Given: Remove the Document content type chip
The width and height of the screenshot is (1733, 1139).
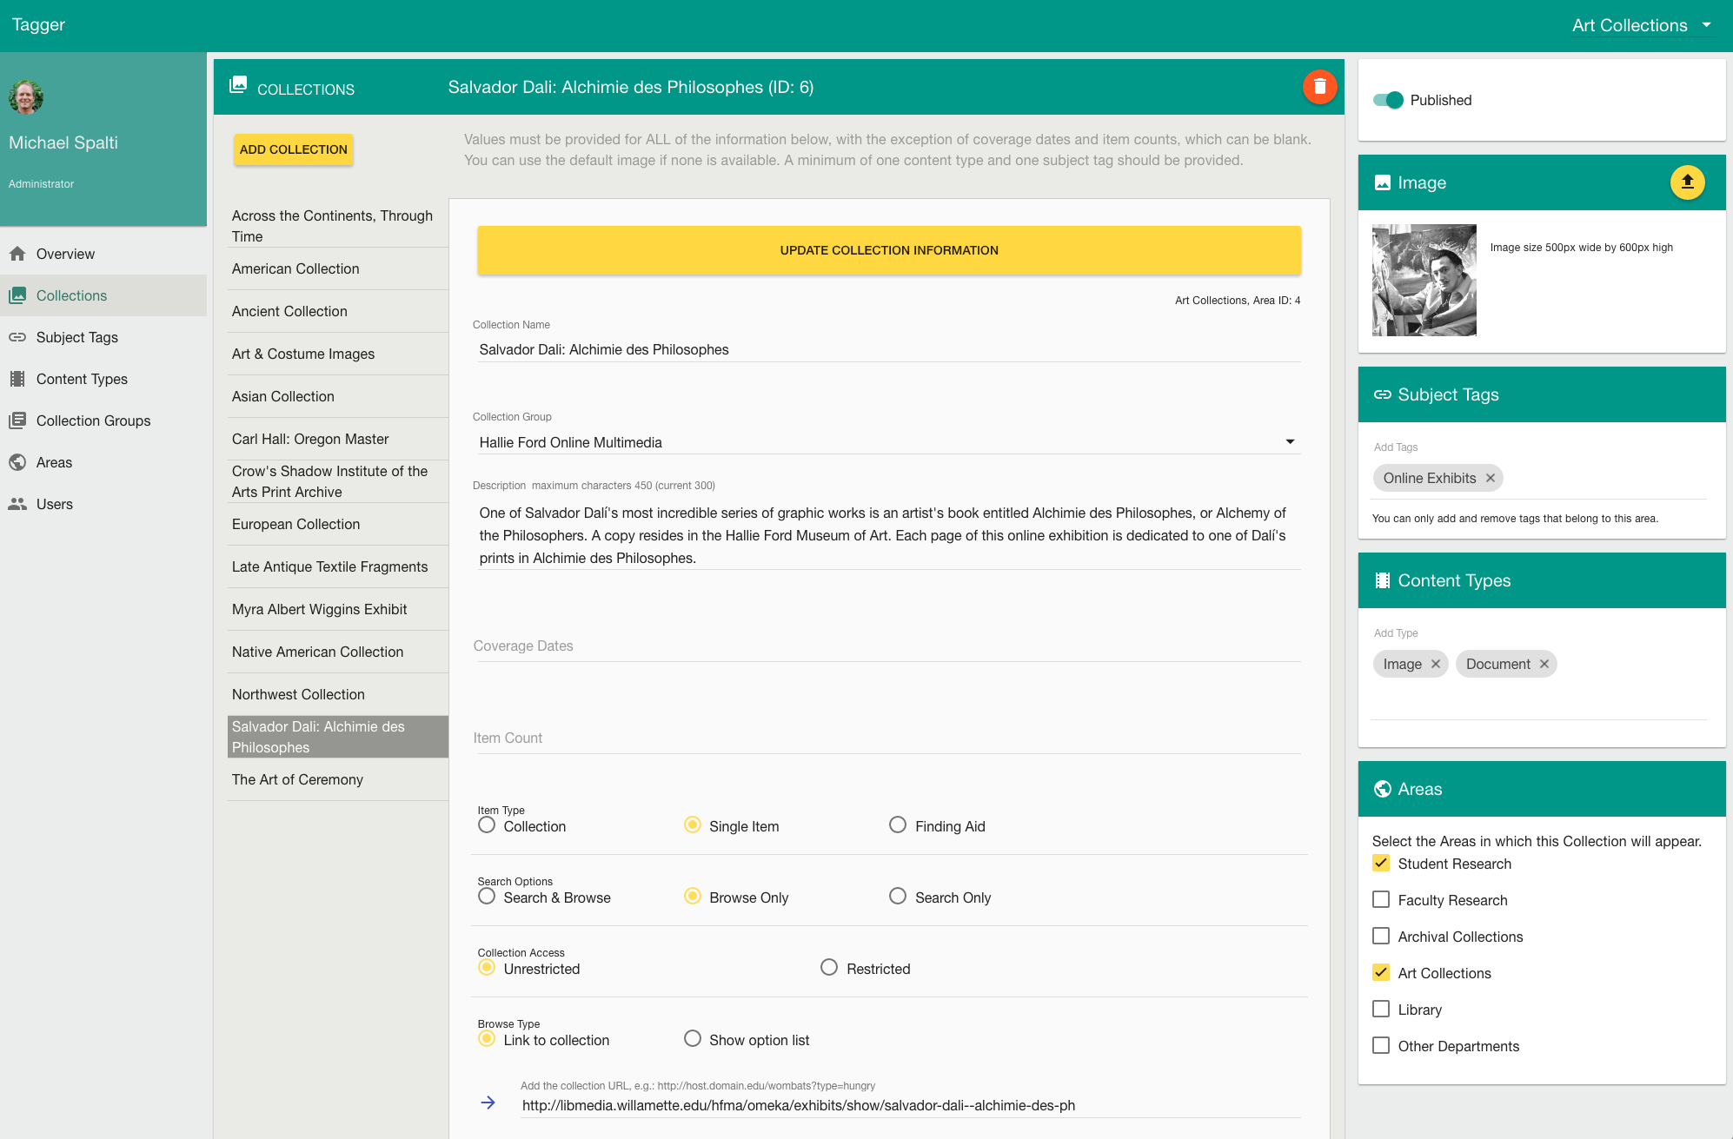Looking at the screenshot, I should tap(1544, 664).
